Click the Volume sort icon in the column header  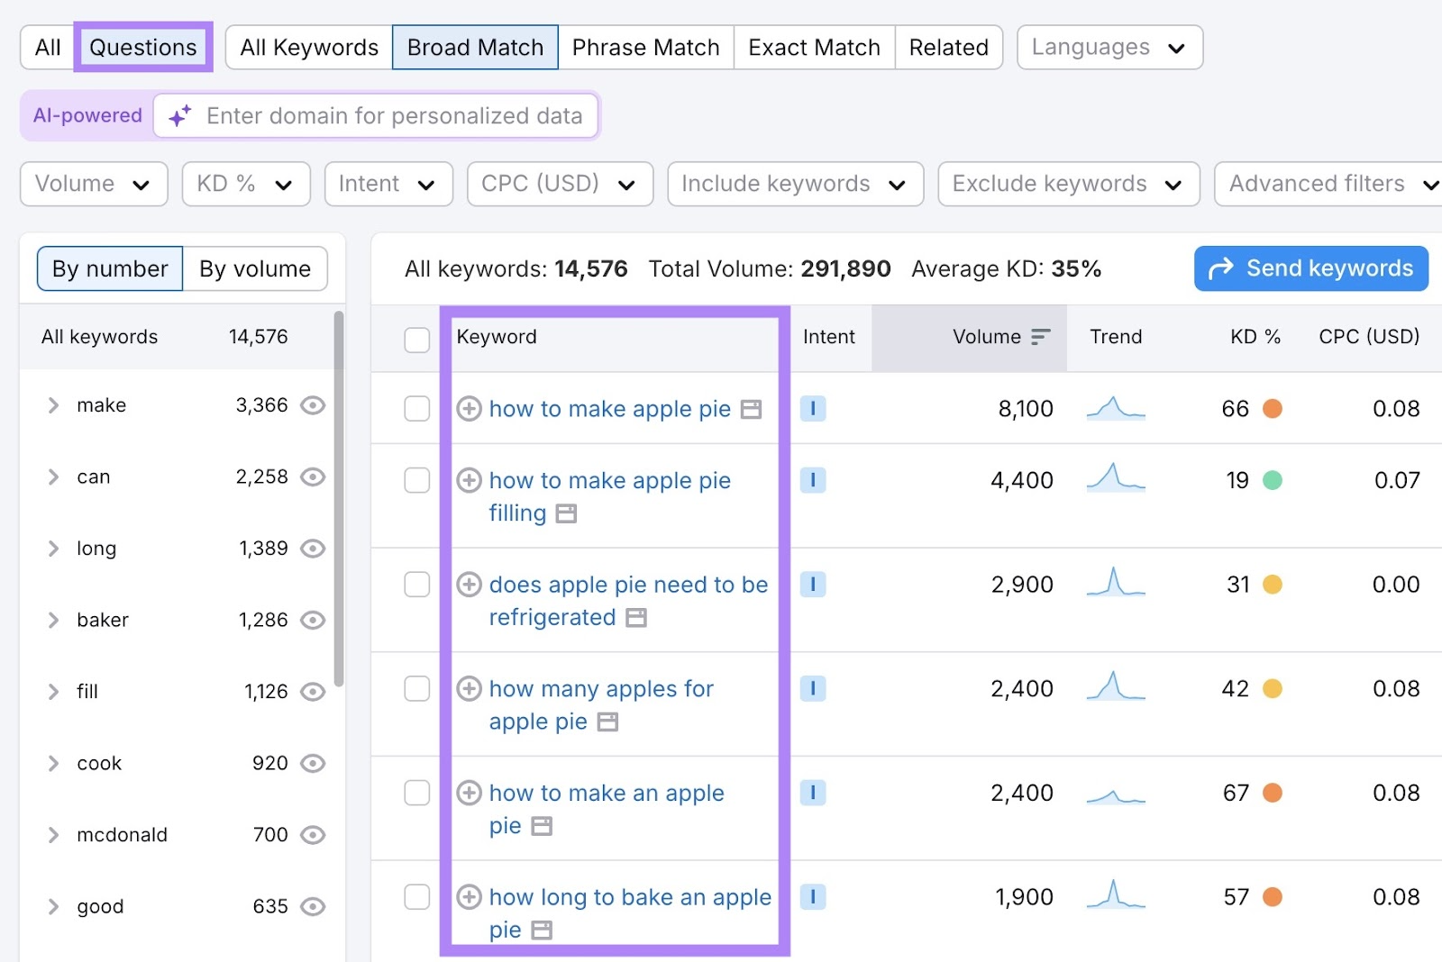pyautogui.click(x=1041, y=337)
